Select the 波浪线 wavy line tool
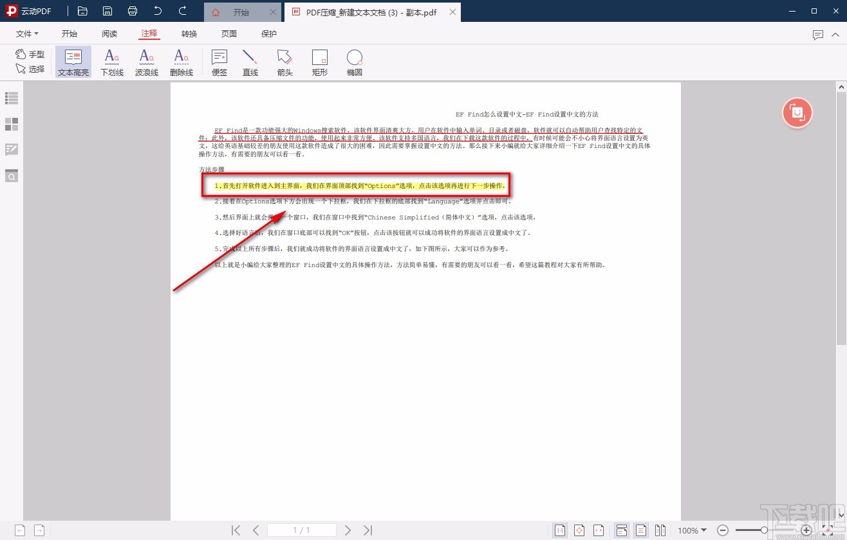847x540 pixels. click(147, 62)
